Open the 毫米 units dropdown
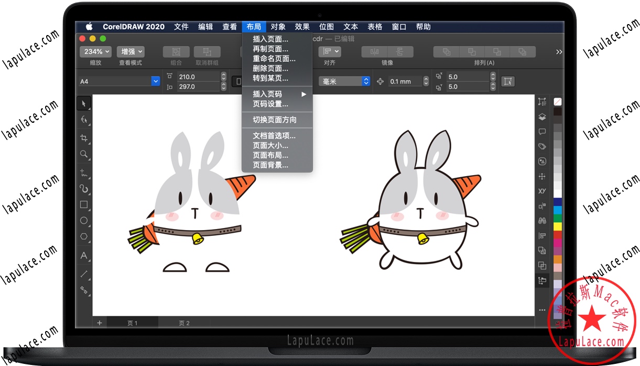 pos(344,81)
